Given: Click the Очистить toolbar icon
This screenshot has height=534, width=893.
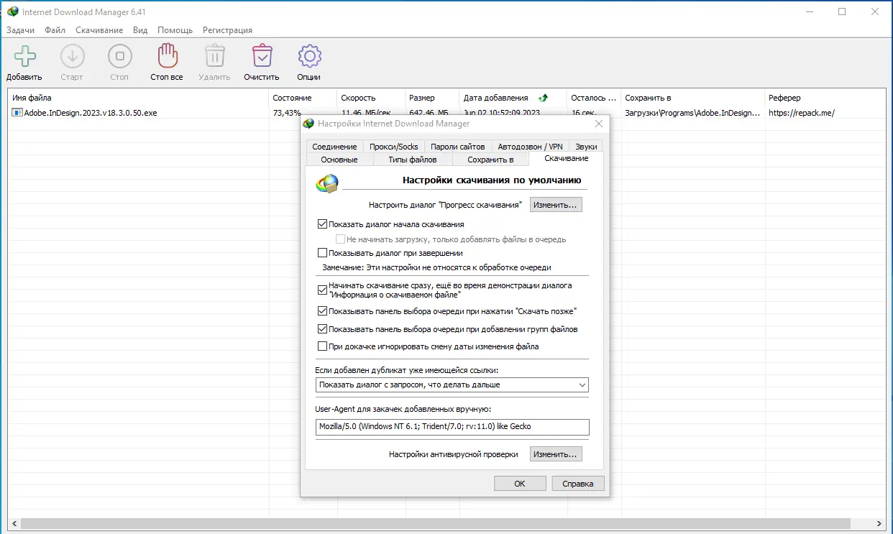Looking at the screenshot, I should coord(262,56).
